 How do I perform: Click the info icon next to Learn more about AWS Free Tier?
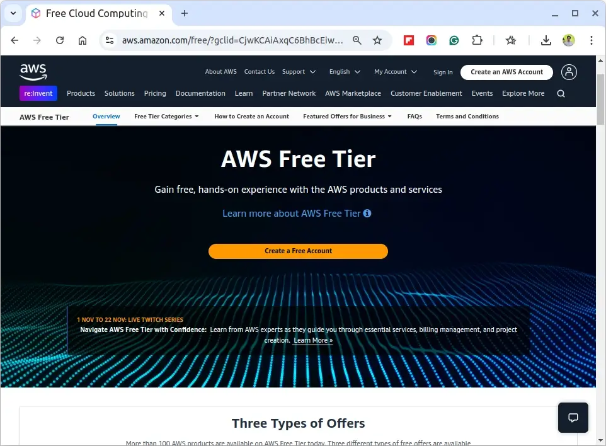pos(367,214)
